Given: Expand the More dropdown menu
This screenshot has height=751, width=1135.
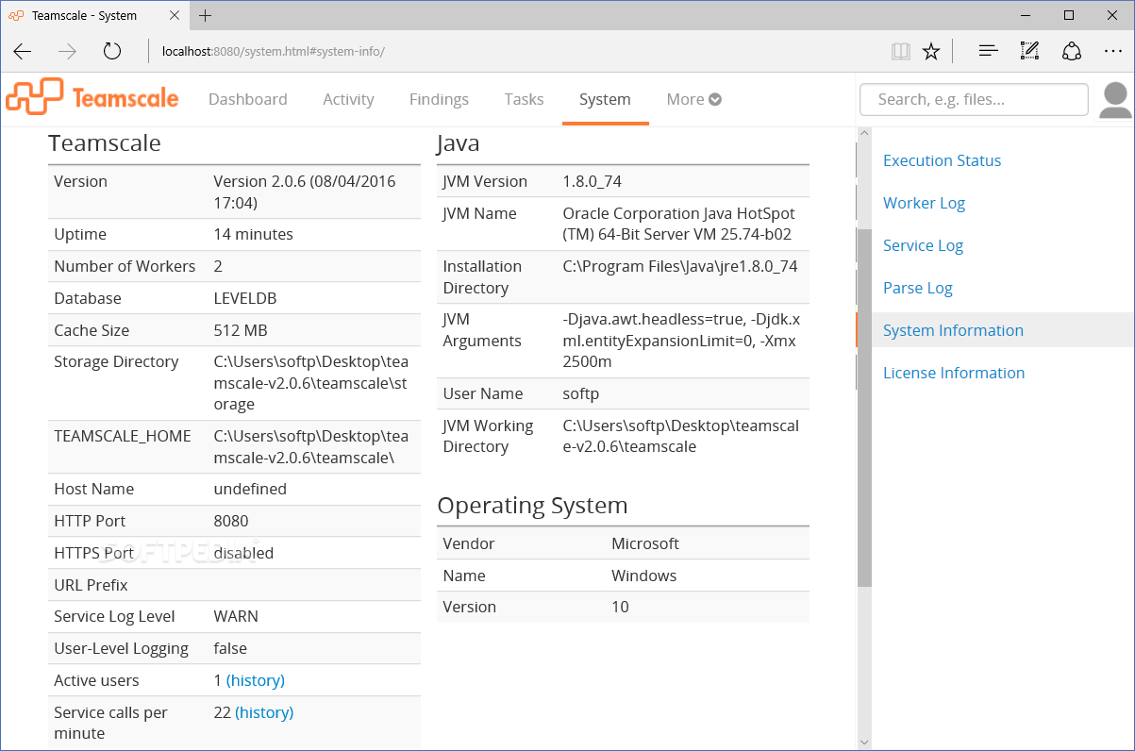Looking at the screenshot, I should point(693,99).
